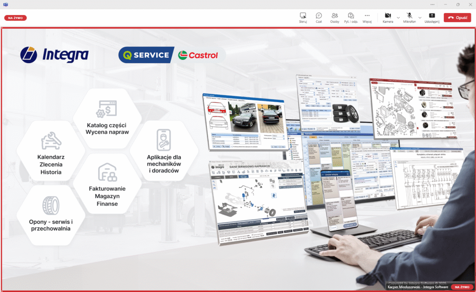Screen dimensions: 476x292
Task: Maximize the meeting window
Action: 458,5
